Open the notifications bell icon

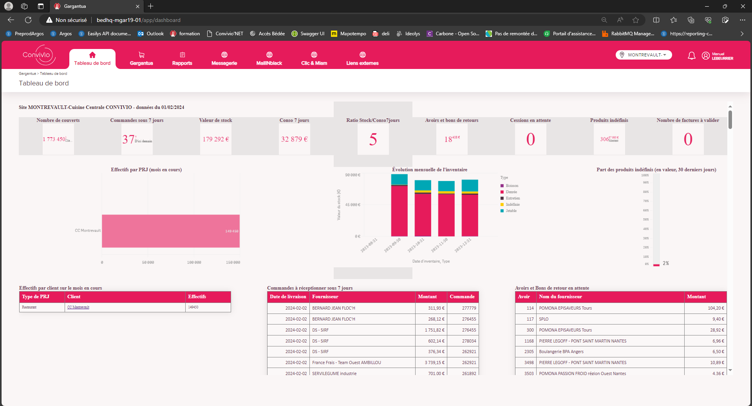click(x=692, y=56)
